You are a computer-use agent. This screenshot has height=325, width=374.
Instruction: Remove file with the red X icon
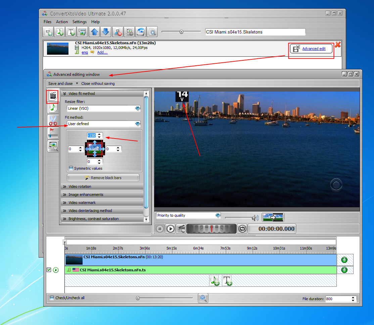[338, 45]
